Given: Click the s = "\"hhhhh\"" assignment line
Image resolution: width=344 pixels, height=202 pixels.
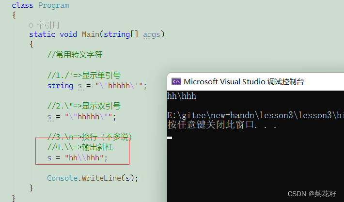Looking at the screenshot, I should (x=81, y=116).
